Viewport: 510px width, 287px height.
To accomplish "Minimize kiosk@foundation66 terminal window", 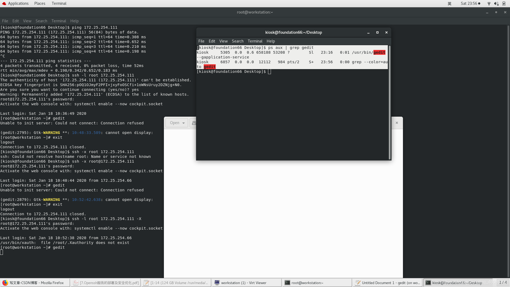I will pyautogui.click(x=368, y=32).
